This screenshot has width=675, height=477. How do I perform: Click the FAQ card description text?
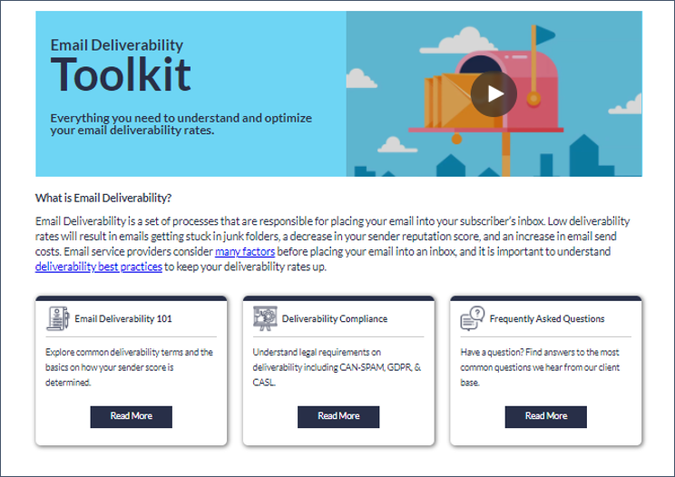(x=540, y=367)
